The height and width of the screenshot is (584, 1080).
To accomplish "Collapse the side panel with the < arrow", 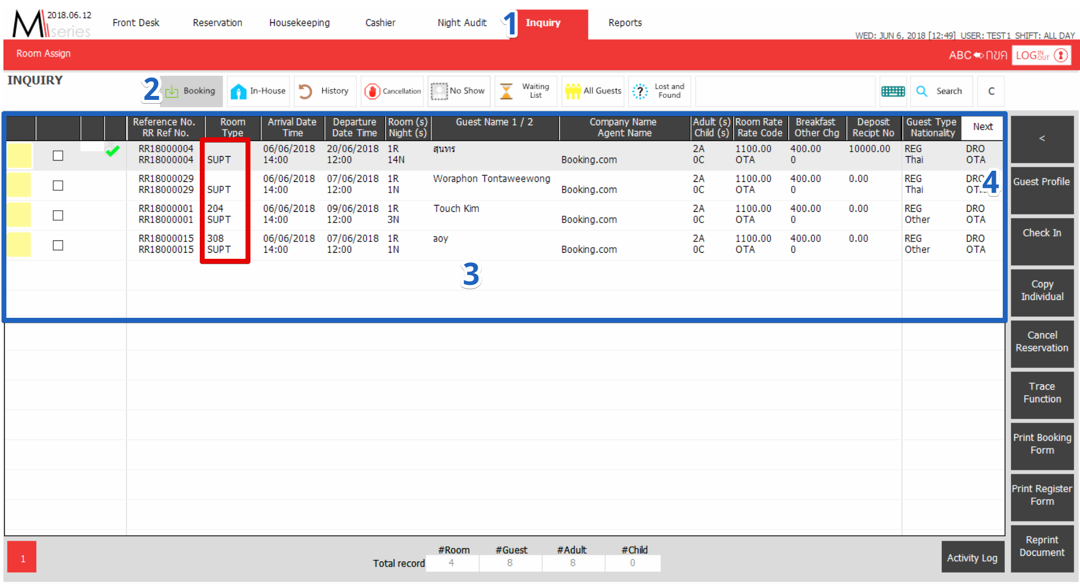I will (1042, 139).
